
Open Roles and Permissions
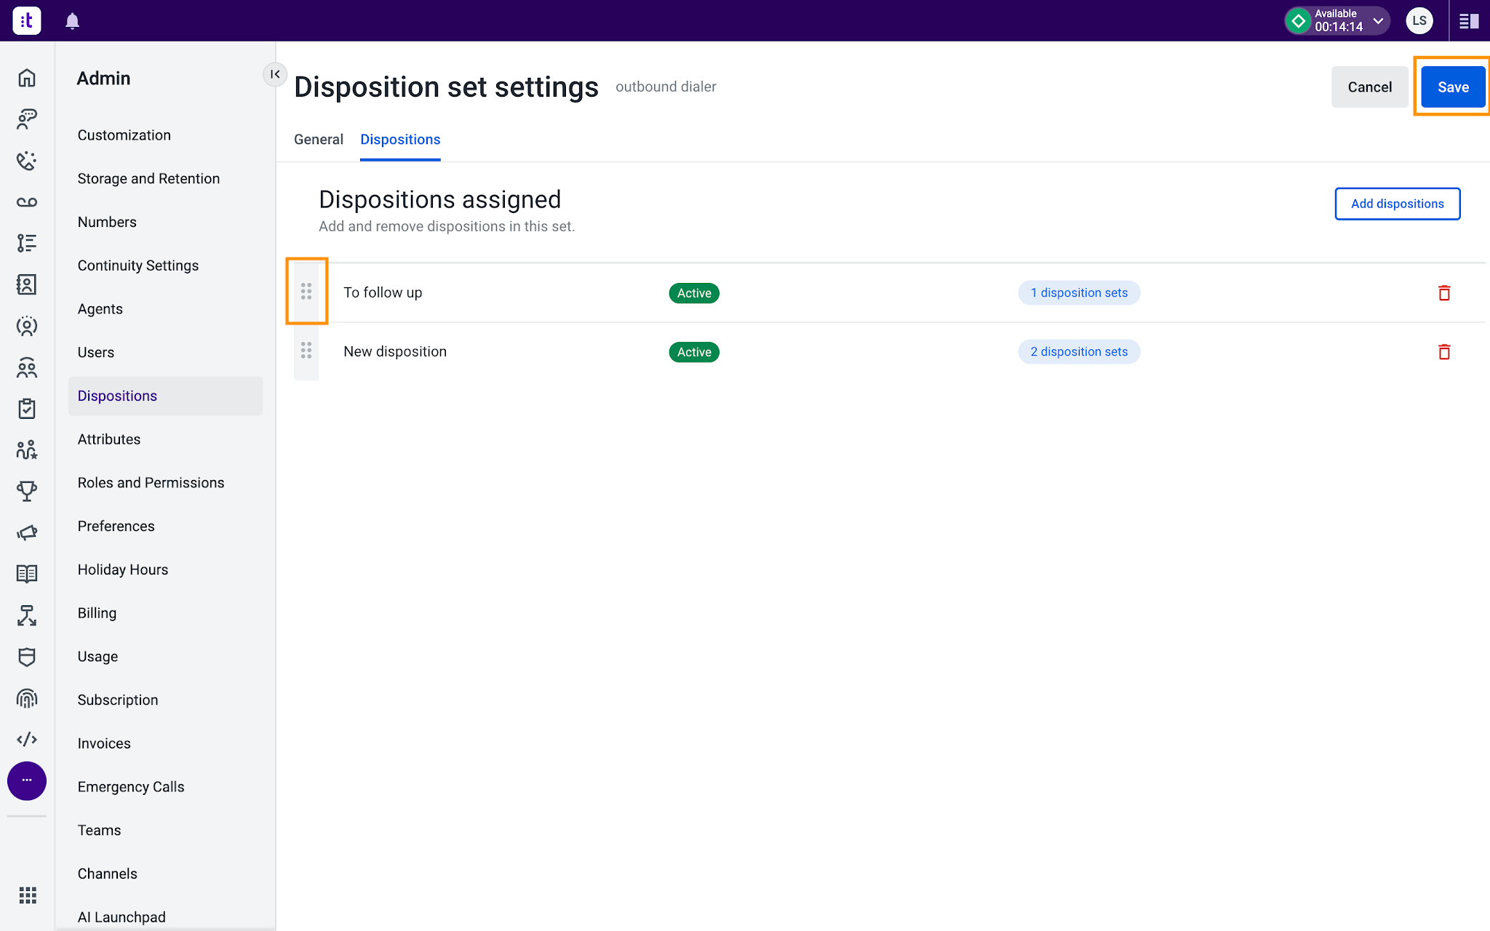coord(151,483)
